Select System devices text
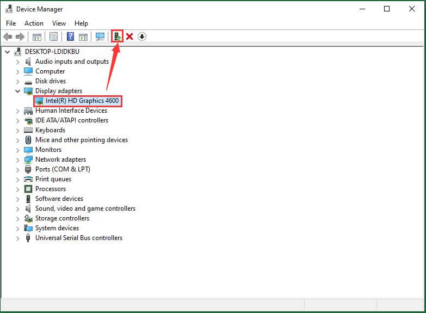 click(x=57, y=228)
